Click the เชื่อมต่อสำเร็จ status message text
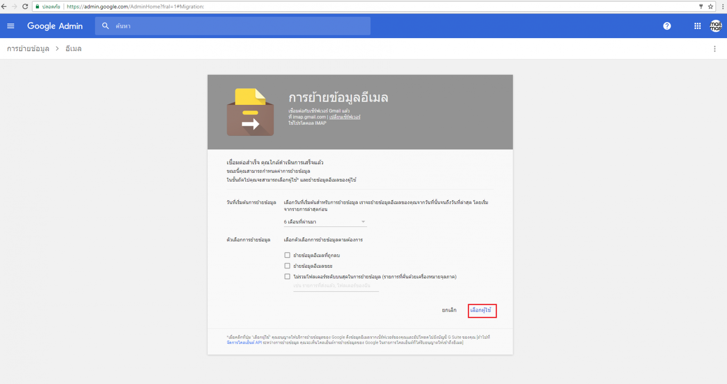The height and width of the screenshot is (384, 727). [275, 162]
